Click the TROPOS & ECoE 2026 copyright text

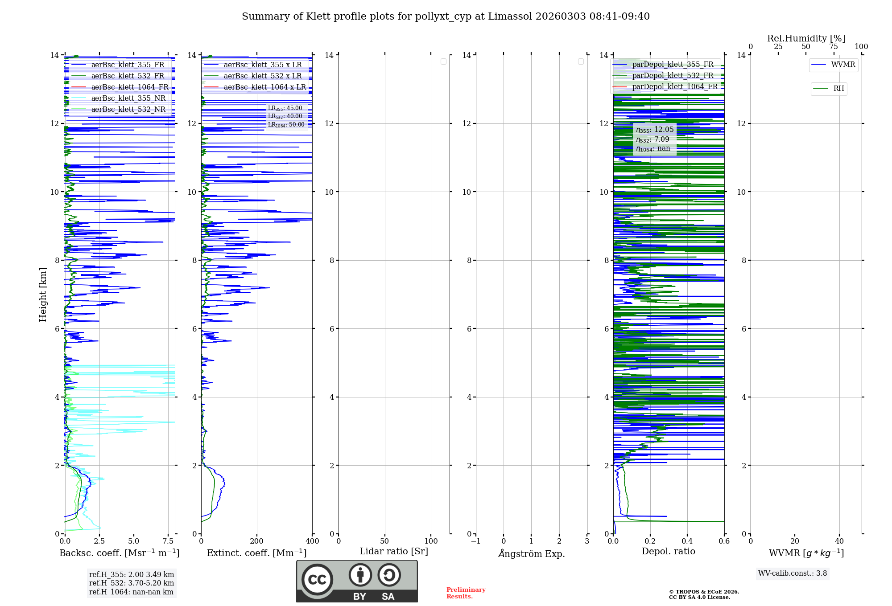pos(703,592)
